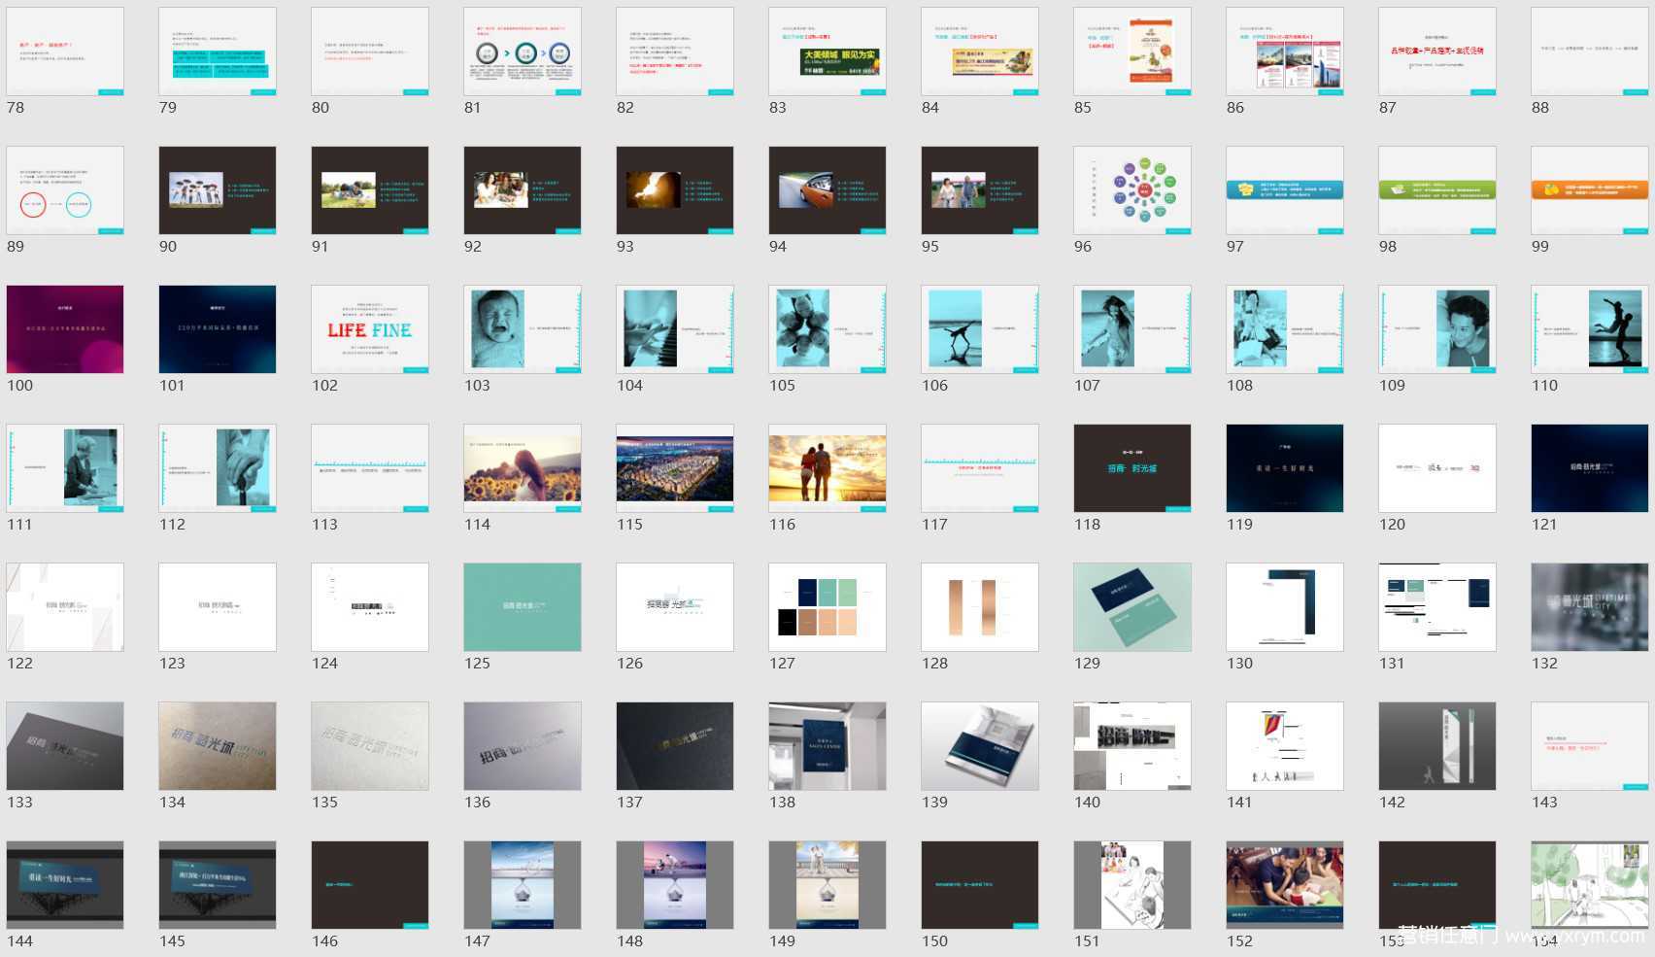Open slide 81 with three circular arrows

[523, 51]
